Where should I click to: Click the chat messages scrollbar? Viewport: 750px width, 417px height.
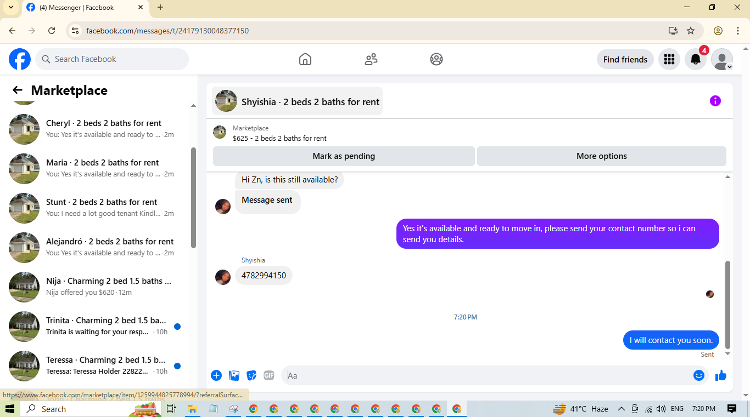[728, 305]
